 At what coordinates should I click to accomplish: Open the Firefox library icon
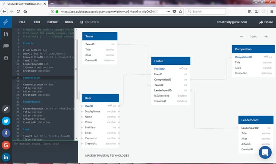click(x=250, y=12)
